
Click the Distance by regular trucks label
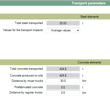click(26, 92)
